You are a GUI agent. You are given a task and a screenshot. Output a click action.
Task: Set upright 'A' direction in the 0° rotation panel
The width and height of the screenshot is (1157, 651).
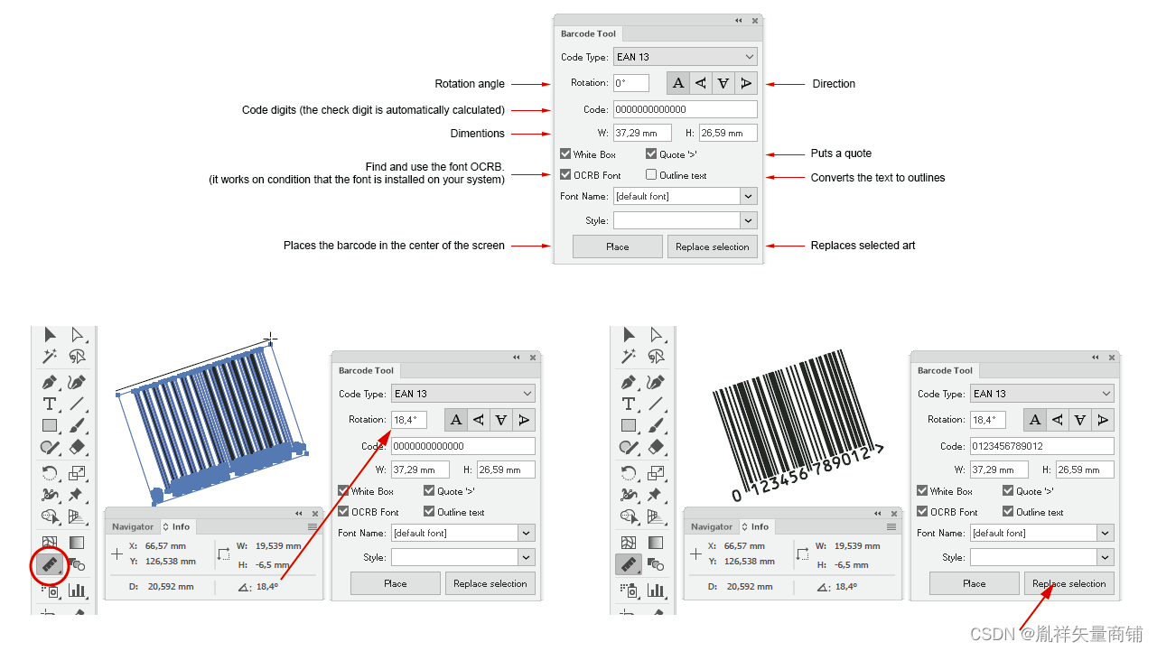coord(678,83)
